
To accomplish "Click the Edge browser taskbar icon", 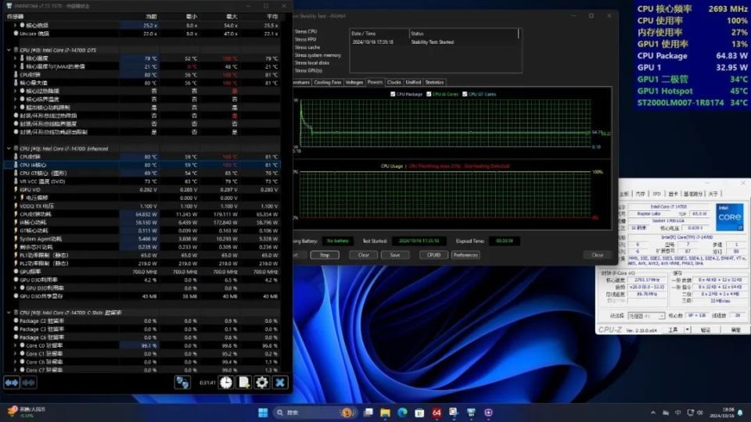I will (402, 412).
